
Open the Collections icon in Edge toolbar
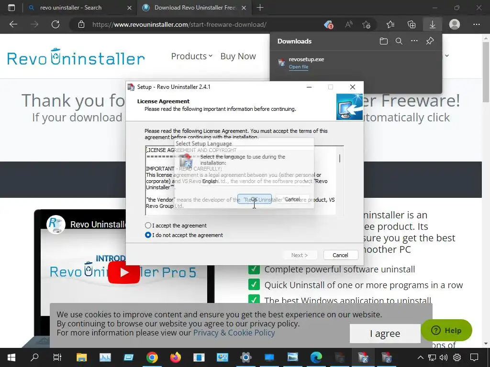pyautogui.click(x=412, y=24)
